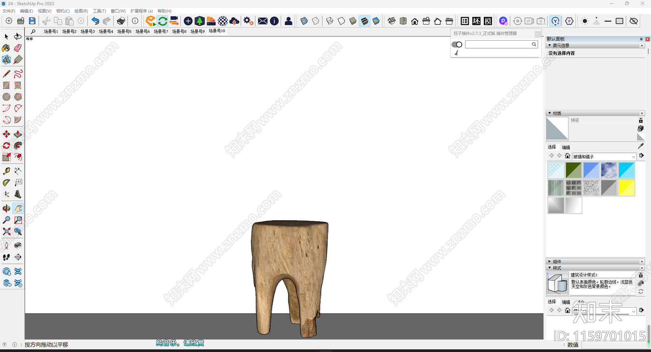Open the 文件(F) menu
651x352 pixels.
click(9, 11)
